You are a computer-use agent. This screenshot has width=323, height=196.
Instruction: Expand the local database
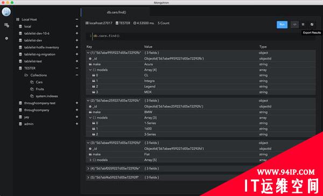tap(77, 26)
